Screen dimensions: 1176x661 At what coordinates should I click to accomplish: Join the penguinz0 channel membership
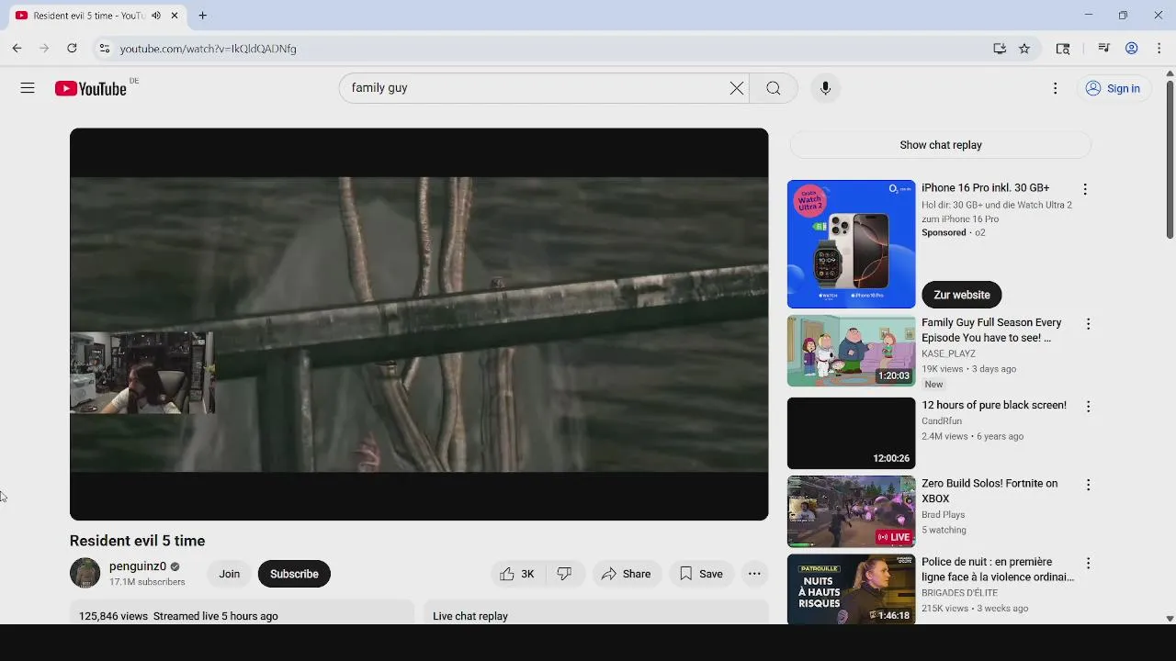click(229, 574)
